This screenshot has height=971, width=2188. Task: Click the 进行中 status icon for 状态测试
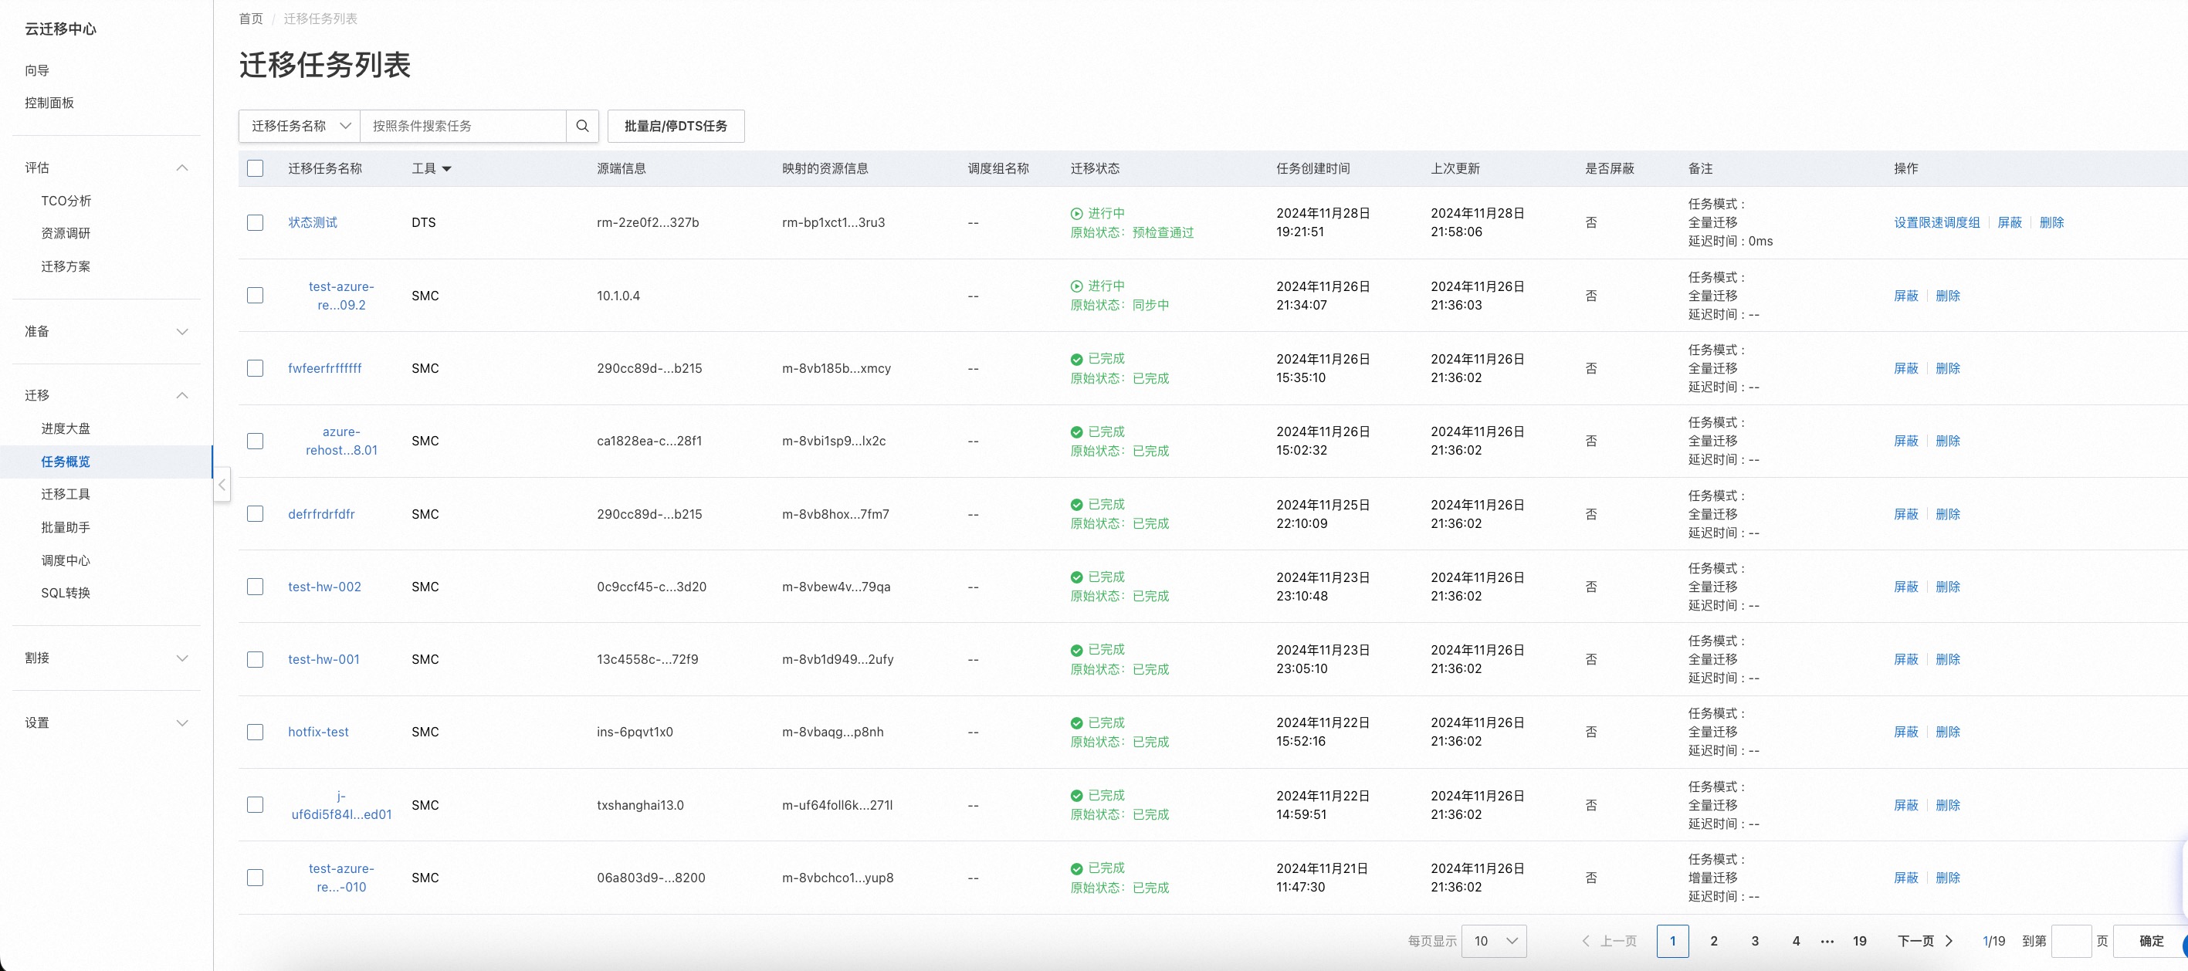coord(1076,214)
